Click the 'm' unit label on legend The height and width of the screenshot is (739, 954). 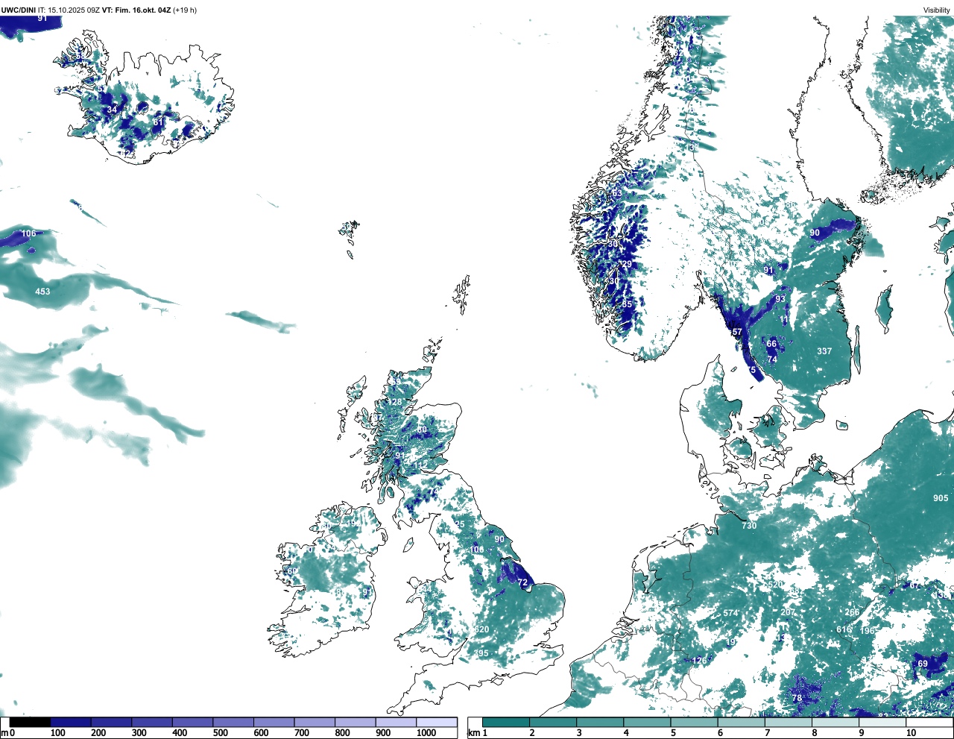[x=4, y=733]
